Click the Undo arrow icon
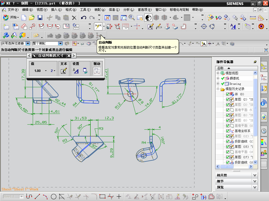The image size is (269, 201). (x=84, y=18)
